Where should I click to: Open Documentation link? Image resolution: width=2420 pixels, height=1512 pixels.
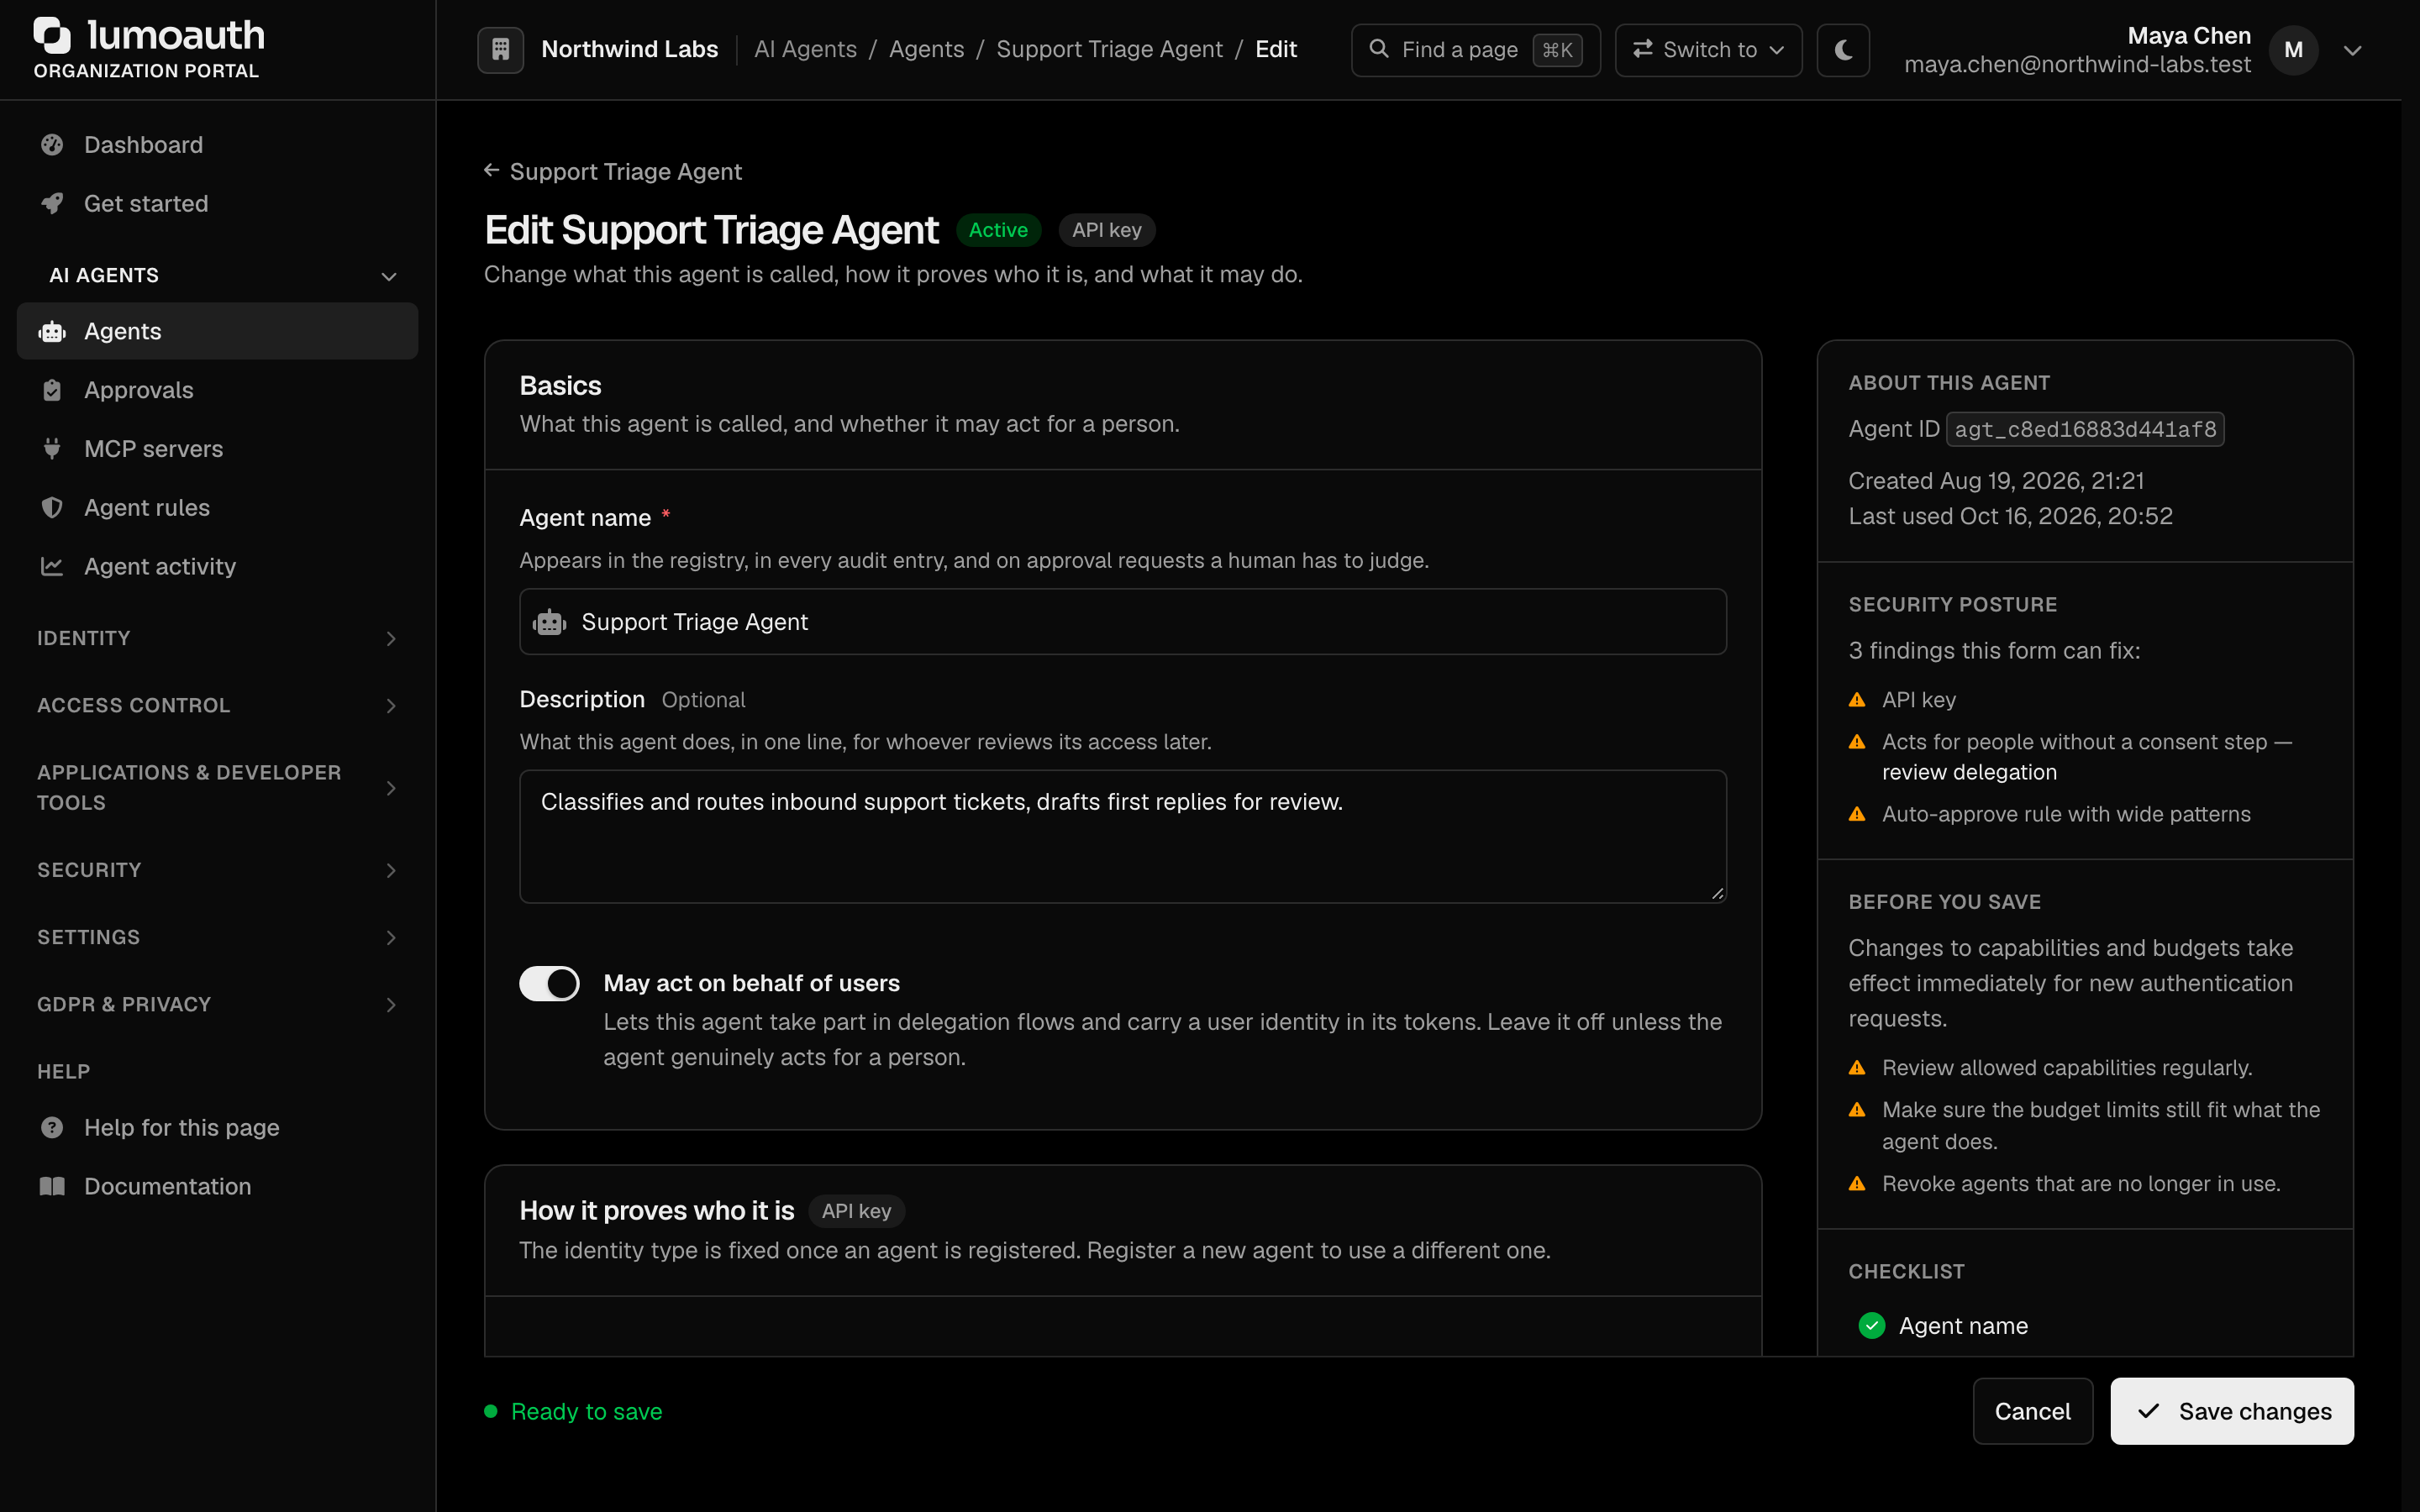coord(217,1186)
